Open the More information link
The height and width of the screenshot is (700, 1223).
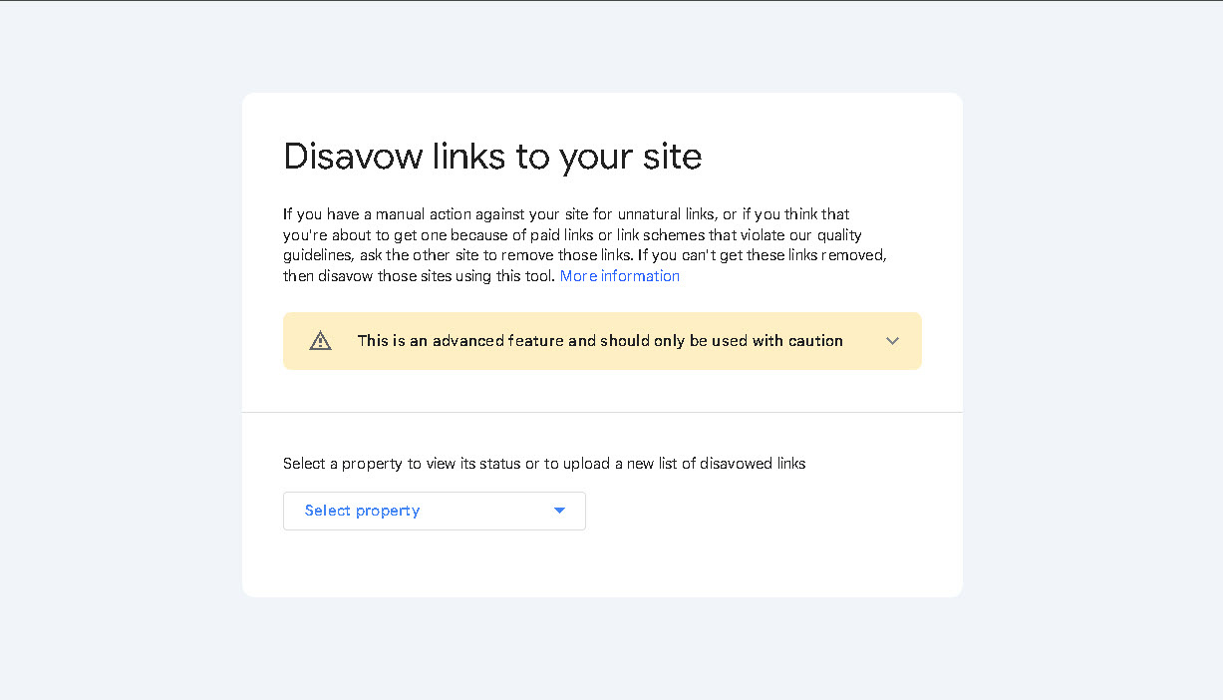tap(620, 276)
